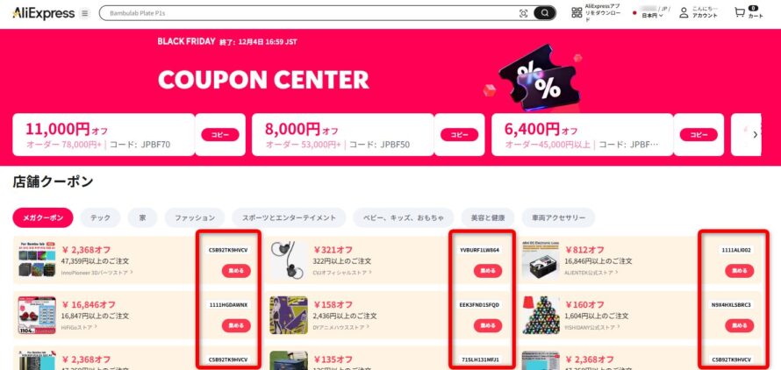Select the ファッション category tab
Viewport: 781px width, 370px height.
(x=195, y=217)
